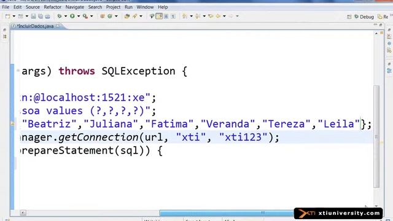393x221 pixels.
Task: Click the New Java Package icon
Action: [103, 17]
